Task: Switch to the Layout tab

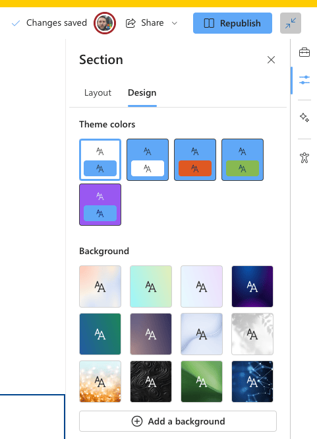Action: coord(98,92)
